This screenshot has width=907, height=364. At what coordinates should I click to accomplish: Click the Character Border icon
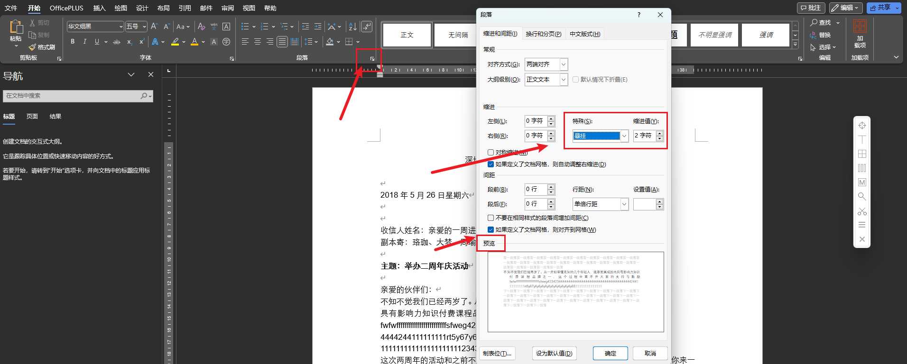(226, 27)
